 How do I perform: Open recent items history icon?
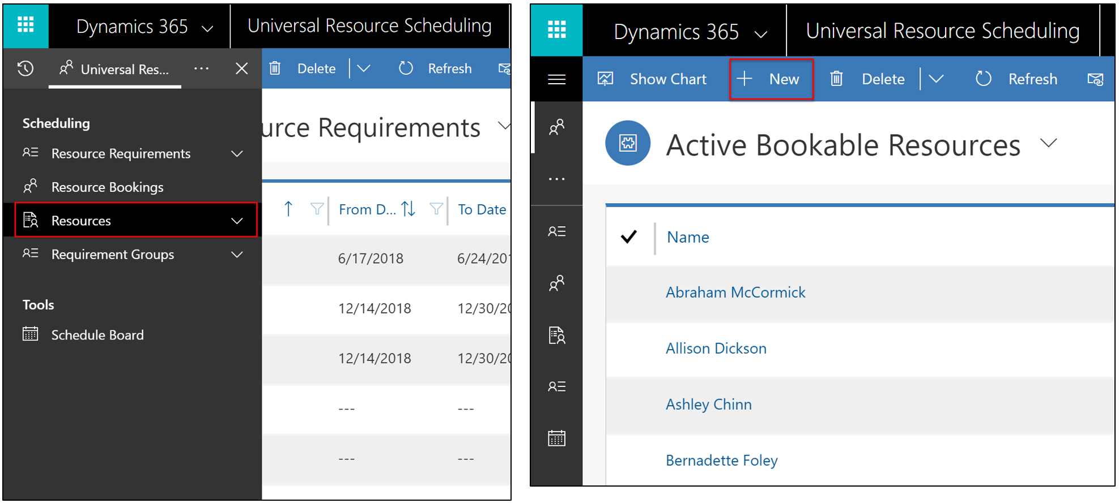pyautogui.click(x=25, y=69)
